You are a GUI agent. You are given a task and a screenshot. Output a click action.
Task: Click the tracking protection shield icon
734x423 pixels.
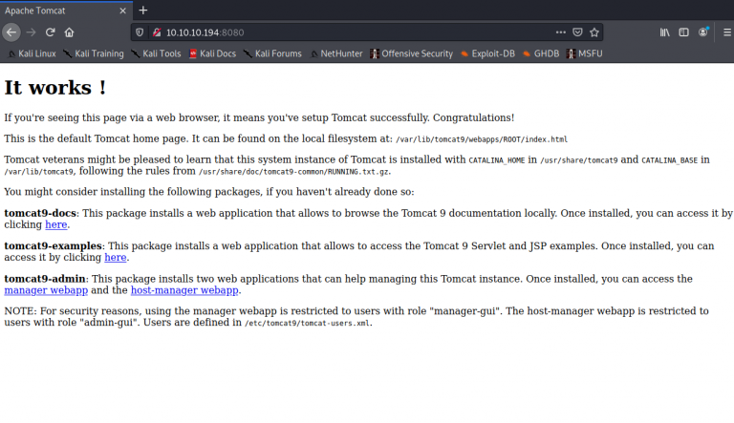140,32
